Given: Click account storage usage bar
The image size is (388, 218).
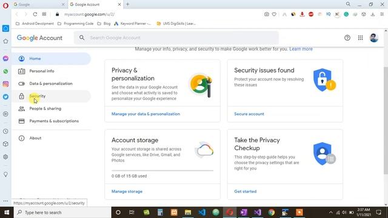Looking at the screenshot, I should click(162, 170).
